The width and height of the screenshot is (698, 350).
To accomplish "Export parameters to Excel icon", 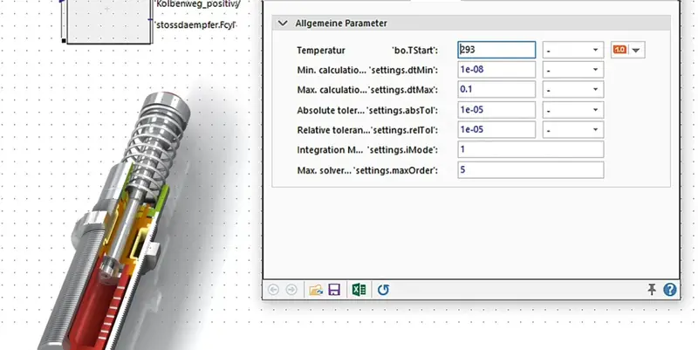I will 359,290.
